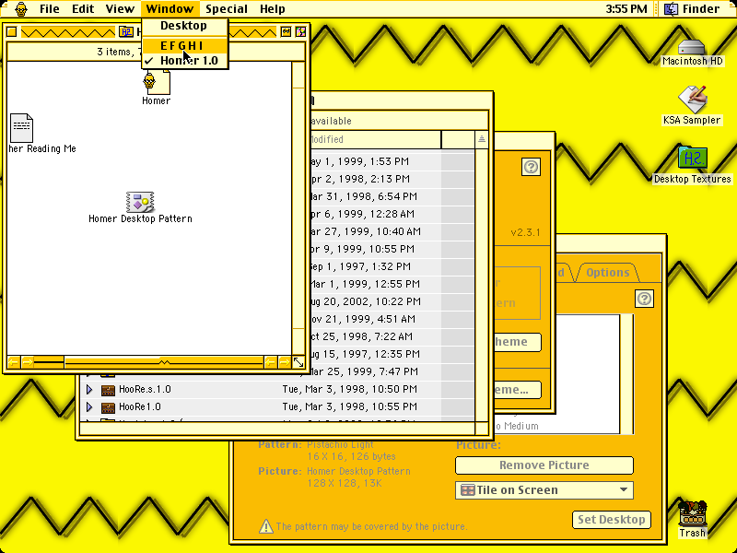Click the sort order button in the list window header

click(481, 139)
